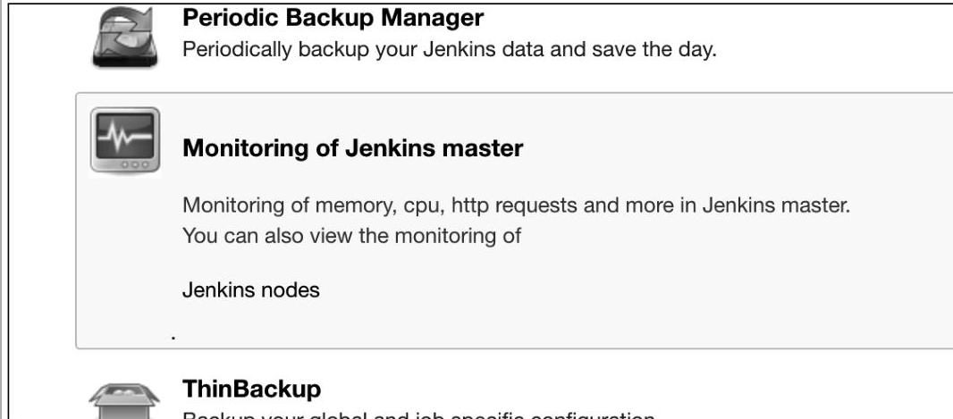Open the Periodic Backup Manager drive icon
953x419 pixels.
click(124, 37)
